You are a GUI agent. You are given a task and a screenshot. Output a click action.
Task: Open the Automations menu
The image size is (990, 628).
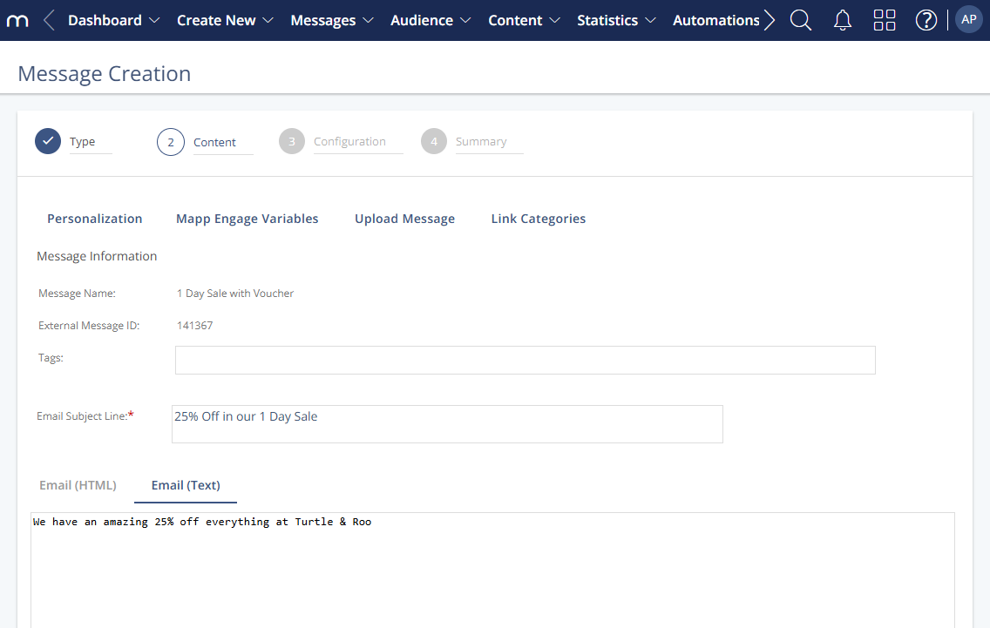(716, 20)
